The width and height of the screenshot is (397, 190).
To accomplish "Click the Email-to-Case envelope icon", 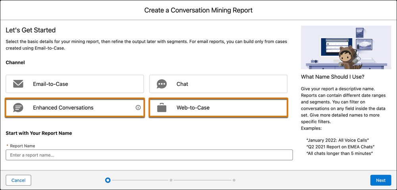I will 18,84.
